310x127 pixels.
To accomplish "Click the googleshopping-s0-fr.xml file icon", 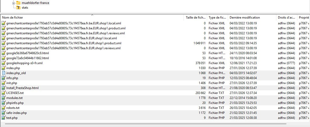I will [x=4, y=63].
